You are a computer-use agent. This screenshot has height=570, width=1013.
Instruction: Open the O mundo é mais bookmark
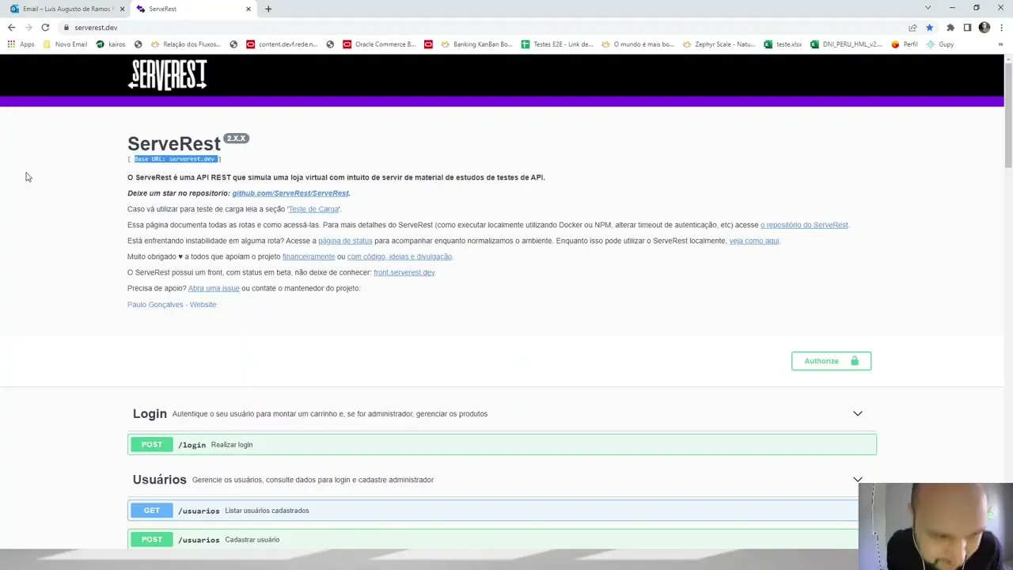pyautogui.click(x=638, y=44)
